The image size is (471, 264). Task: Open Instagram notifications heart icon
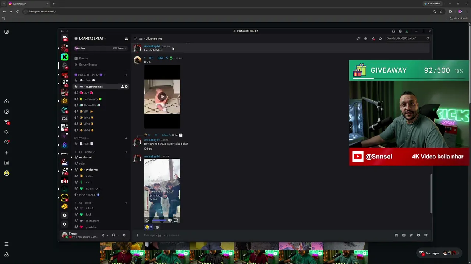pos(7,142)
